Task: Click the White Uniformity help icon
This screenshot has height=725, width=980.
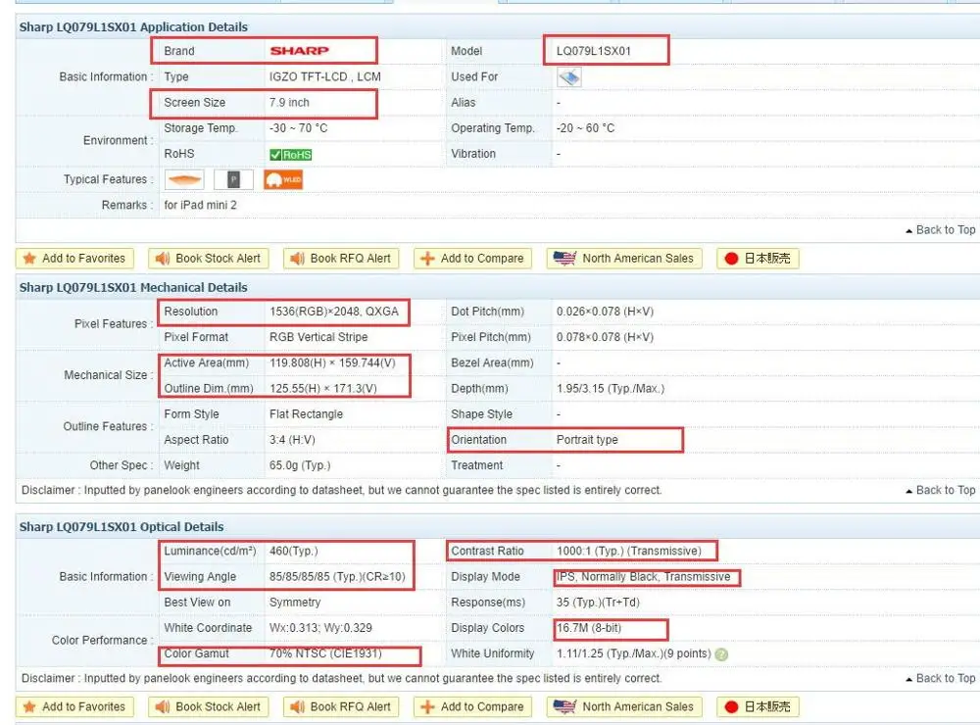Action: (x=721, y=654)
